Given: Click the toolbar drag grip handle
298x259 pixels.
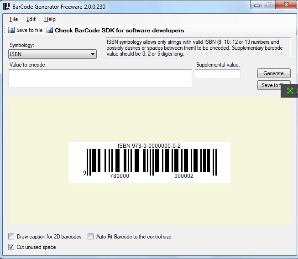Looking at the screenshot, I should pyautogui.click(x=5, y=30).
